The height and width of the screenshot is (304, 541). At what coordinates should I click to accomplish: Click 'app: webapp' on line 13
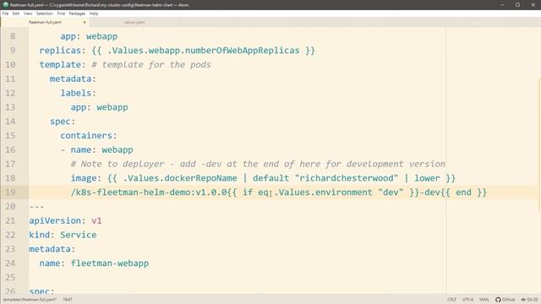[x=100, y=107]
